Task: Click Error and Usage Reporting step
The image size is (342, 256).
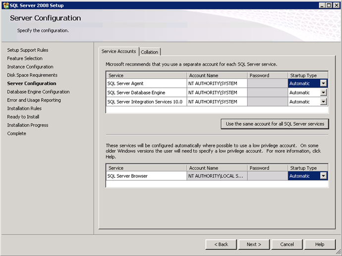Action: [x=34, y=100]
